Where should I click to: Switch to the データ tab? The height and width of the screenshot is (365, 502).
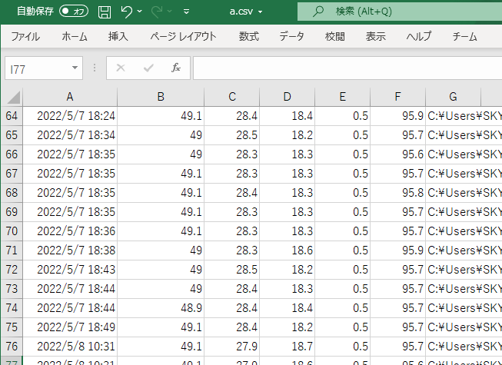click(291, 36)
